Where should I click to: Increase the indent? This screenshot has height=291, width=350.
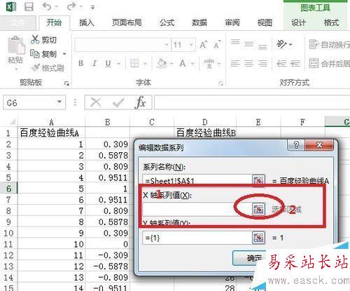click(295, 63)
